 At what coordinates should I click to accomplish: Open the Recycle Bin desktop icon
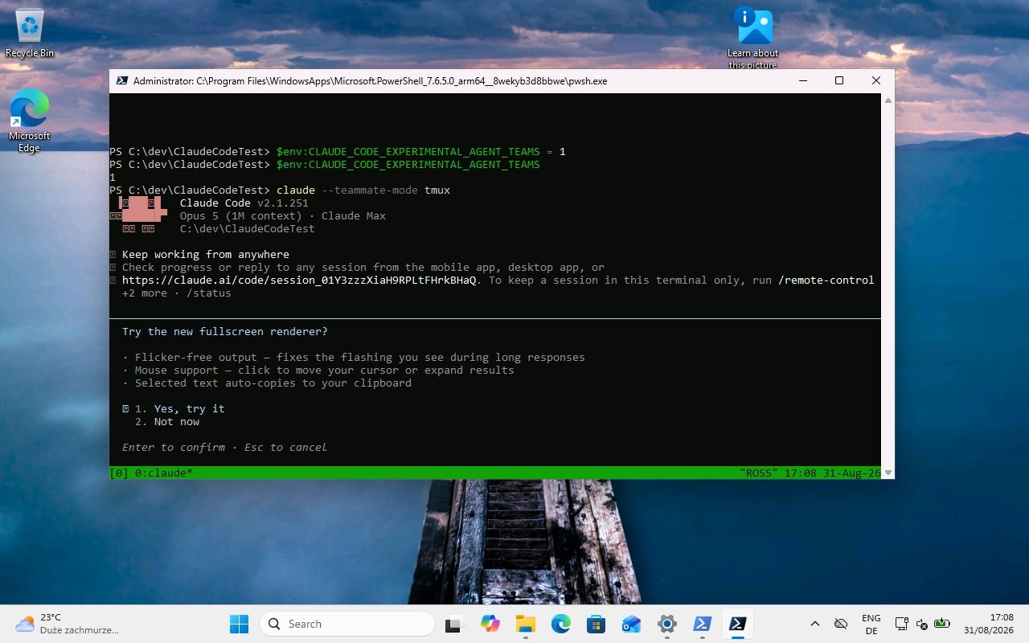(30, 34)
